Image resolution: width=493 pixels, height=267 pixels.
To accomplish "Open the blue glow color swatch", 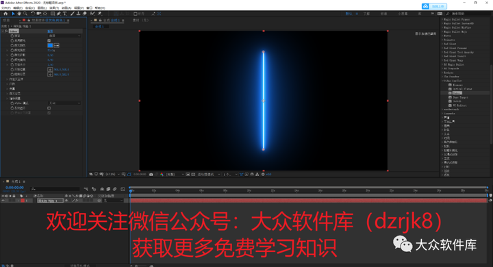I will click(x=50, y=45).
